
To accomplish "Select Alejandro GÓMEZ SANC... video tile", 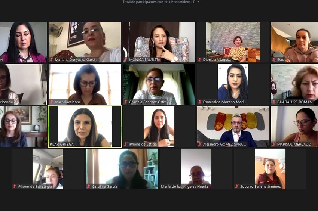I will (233, 127).
